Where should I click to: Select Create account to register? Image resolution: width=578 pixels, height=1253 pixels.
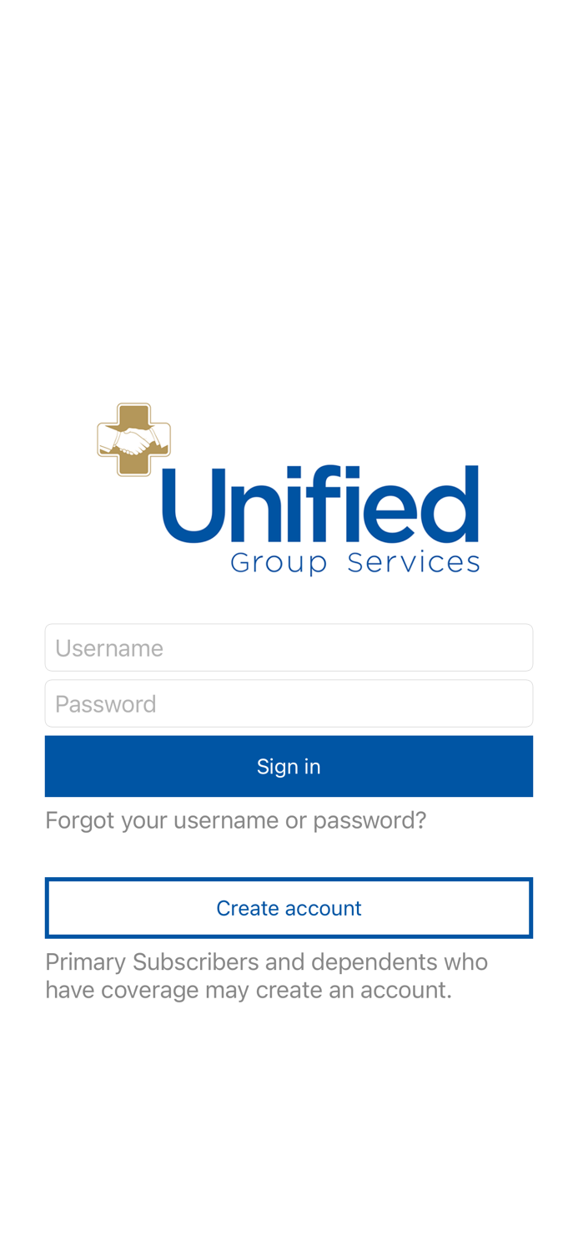click(x=289, y=907)
